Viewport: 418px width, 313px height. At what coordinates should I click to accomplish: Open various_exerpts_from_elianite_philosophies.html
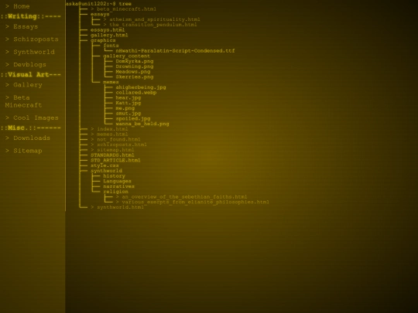click(x=192, y=202)
